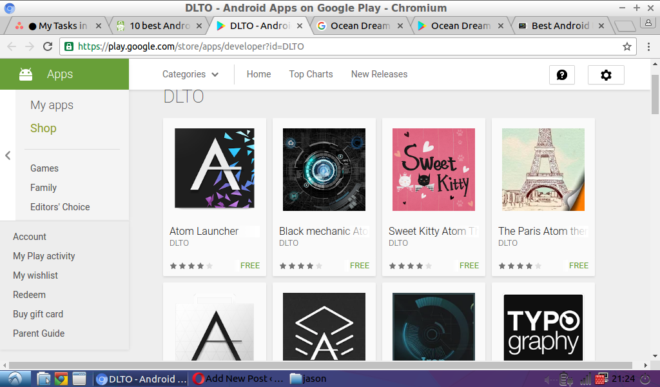Open Top Charts
660x387 pixels.
point(311,74)
